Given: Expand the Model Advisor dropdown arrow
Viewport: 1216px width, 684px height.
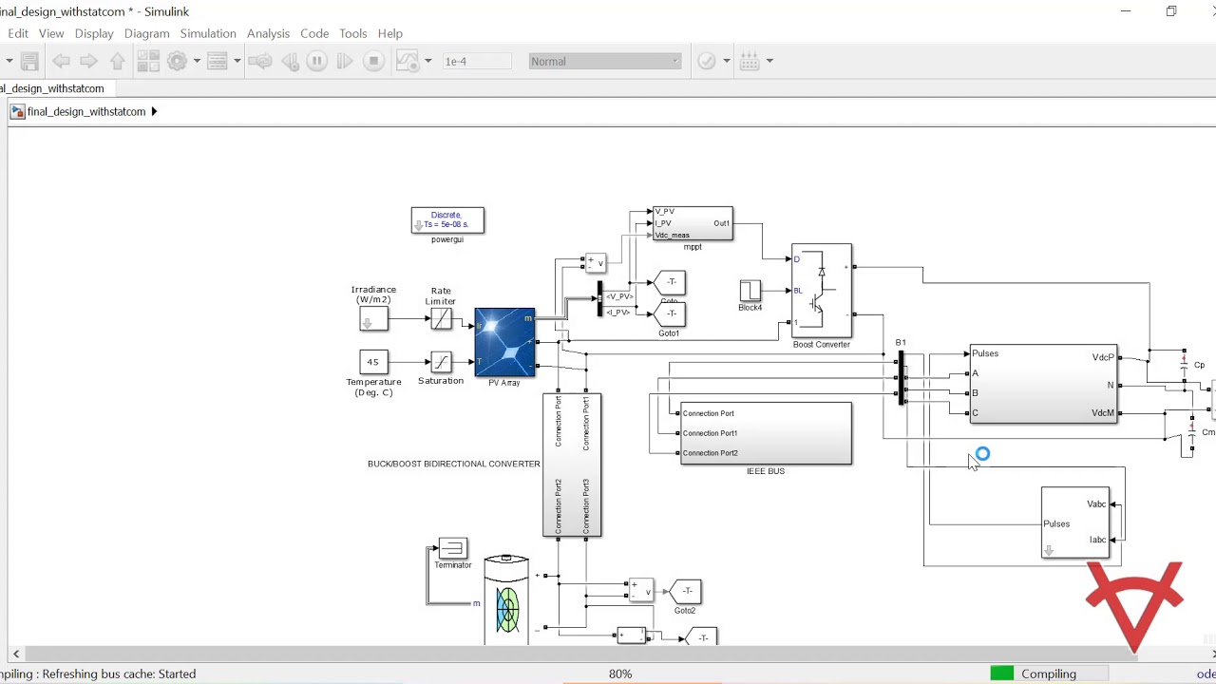Looking at the screenshot, I should (726, 61).
